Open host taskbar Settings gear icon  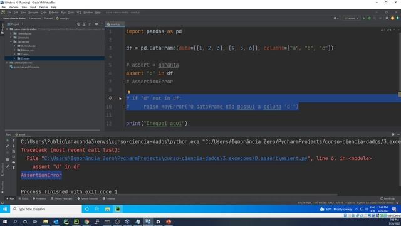pos(159,222)
